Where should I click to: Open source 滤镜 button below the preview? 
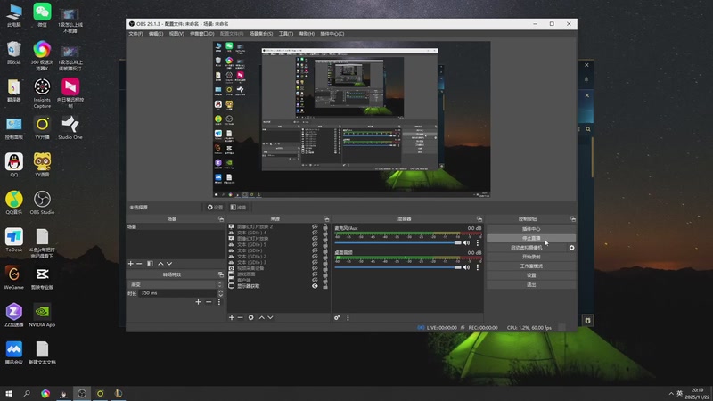pos(238,208)
